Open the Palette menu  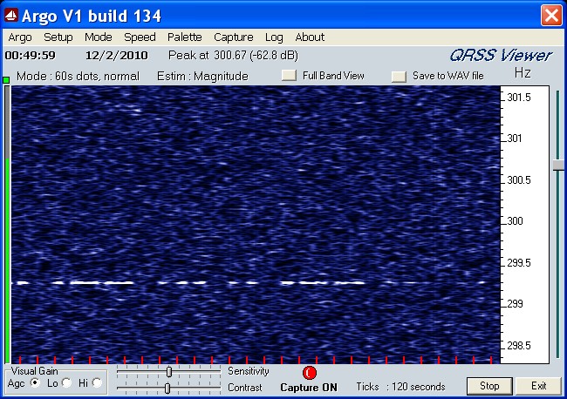coord(184,37)
